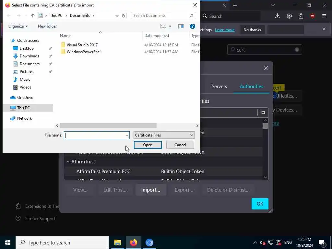
Task: Open Organize dropdown menu
Action: (x=18, y=26)
